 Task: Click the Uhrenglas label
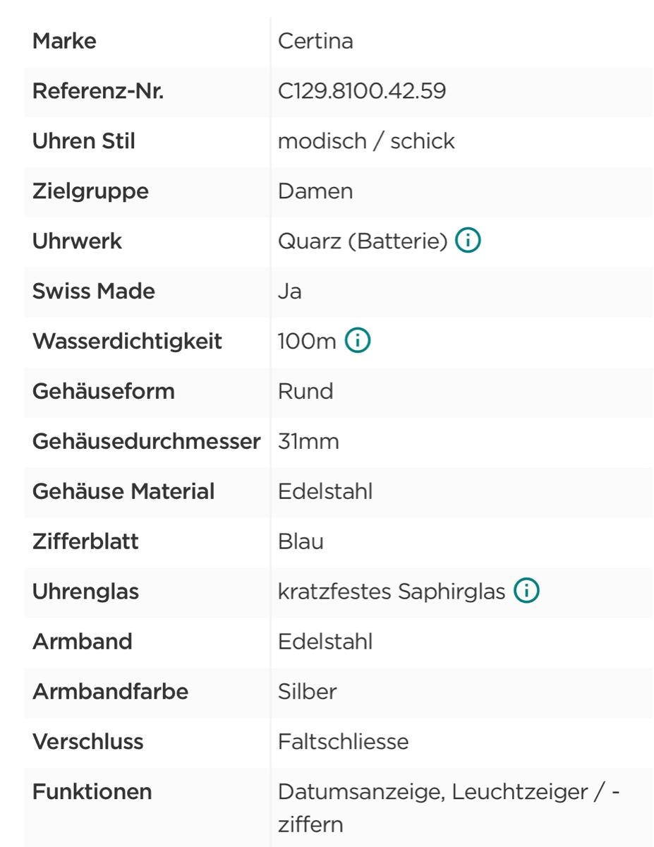coord(85,592)
